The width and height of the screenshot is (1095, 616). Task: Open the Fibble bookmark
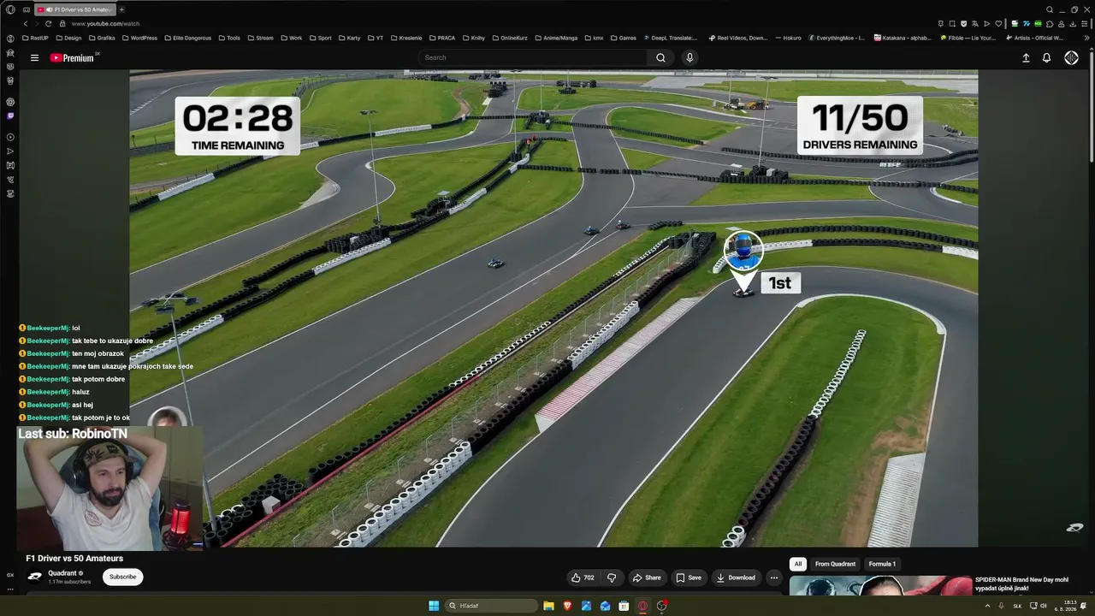tap(968, 38)
